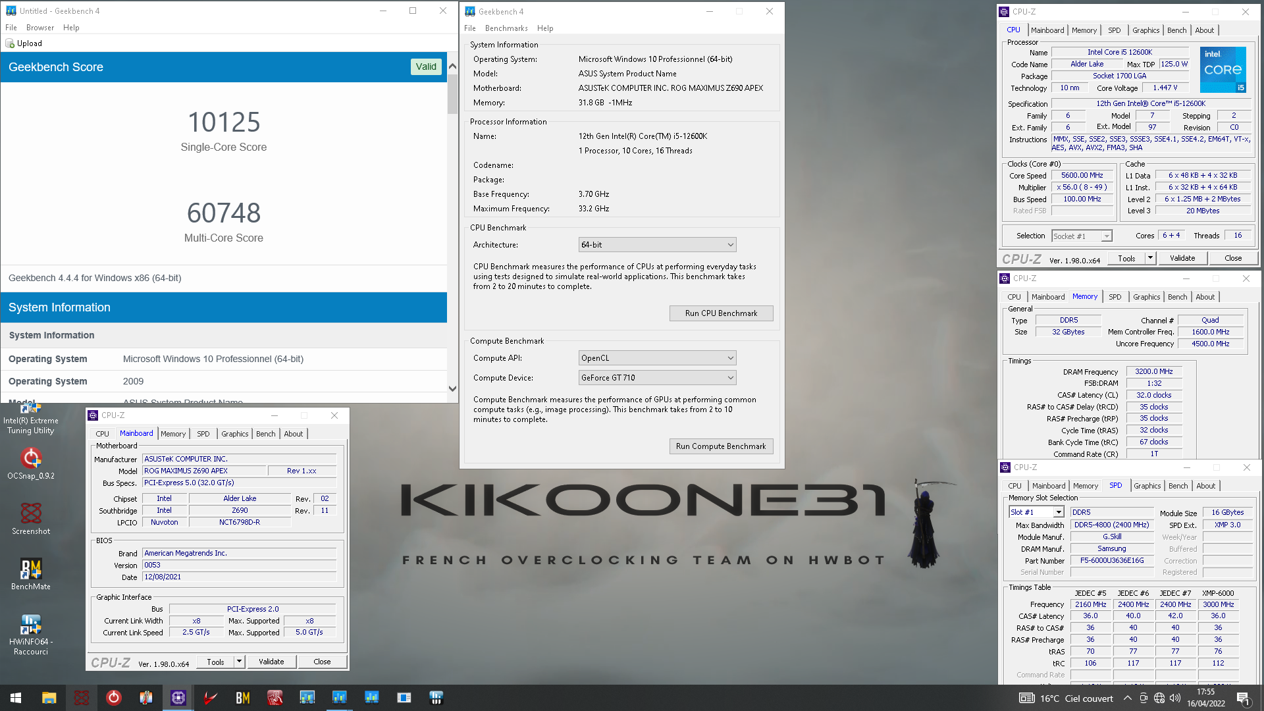Expand Tools arrow in CPU-Z Mainboard window

239,662
